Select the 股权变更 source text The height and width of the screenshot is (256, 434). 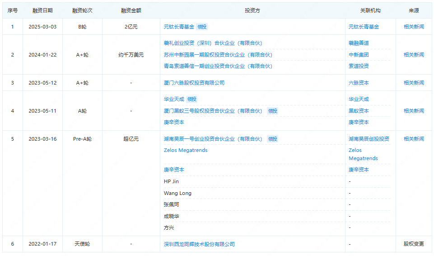pos(414,244)
